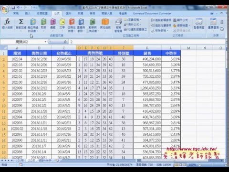The height and width of the screenshot is (172, 229).
Task: Click percentage cell 3.77%
Action: pyautogui.click(x=171, y=71)
